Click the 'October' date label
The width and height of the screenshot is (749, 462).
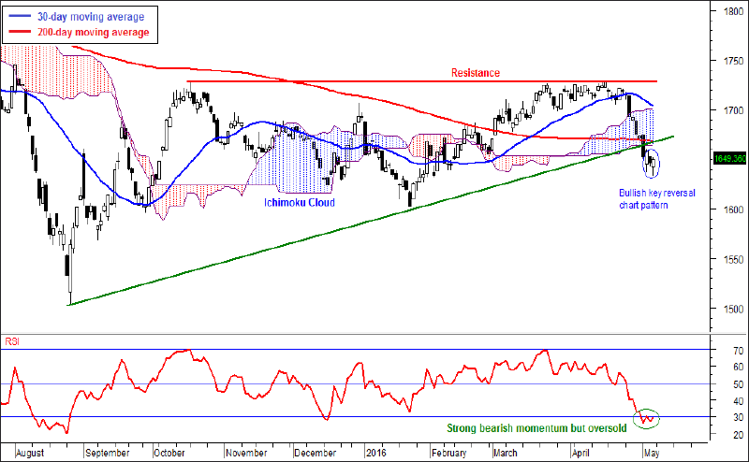pos(169,453)
